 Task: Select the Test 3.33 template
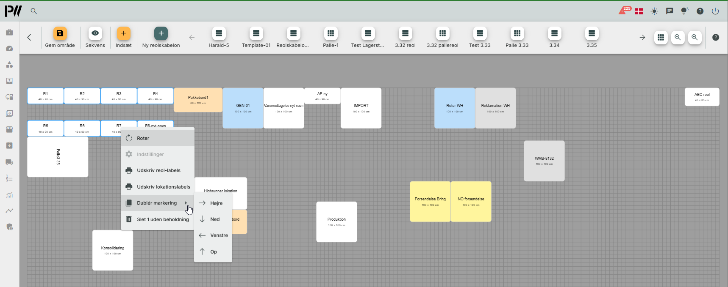[x=480, y=38]
